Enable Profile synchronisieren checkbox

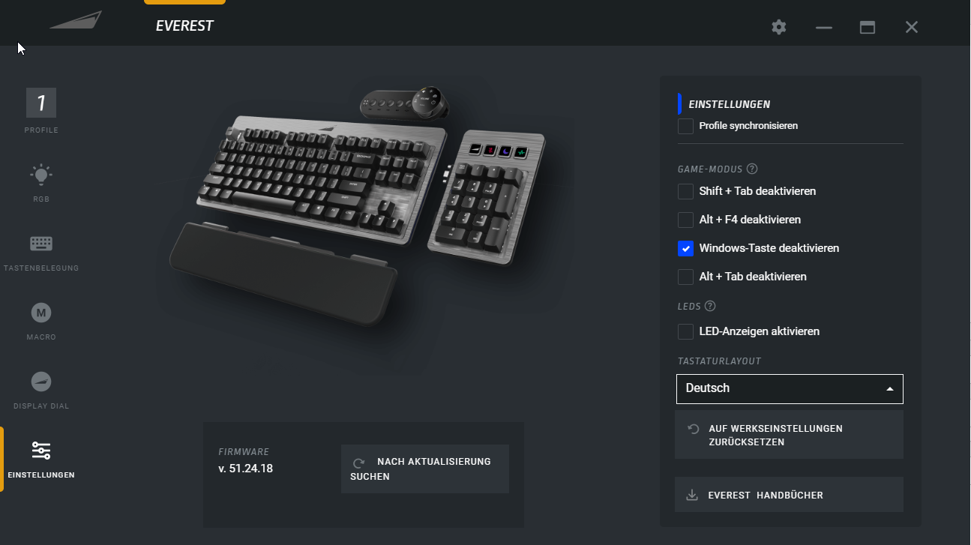pos(685,126)
